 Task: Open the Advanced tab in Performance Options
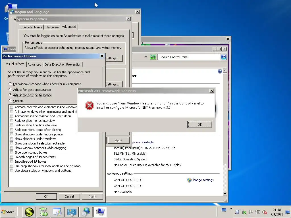34,64
